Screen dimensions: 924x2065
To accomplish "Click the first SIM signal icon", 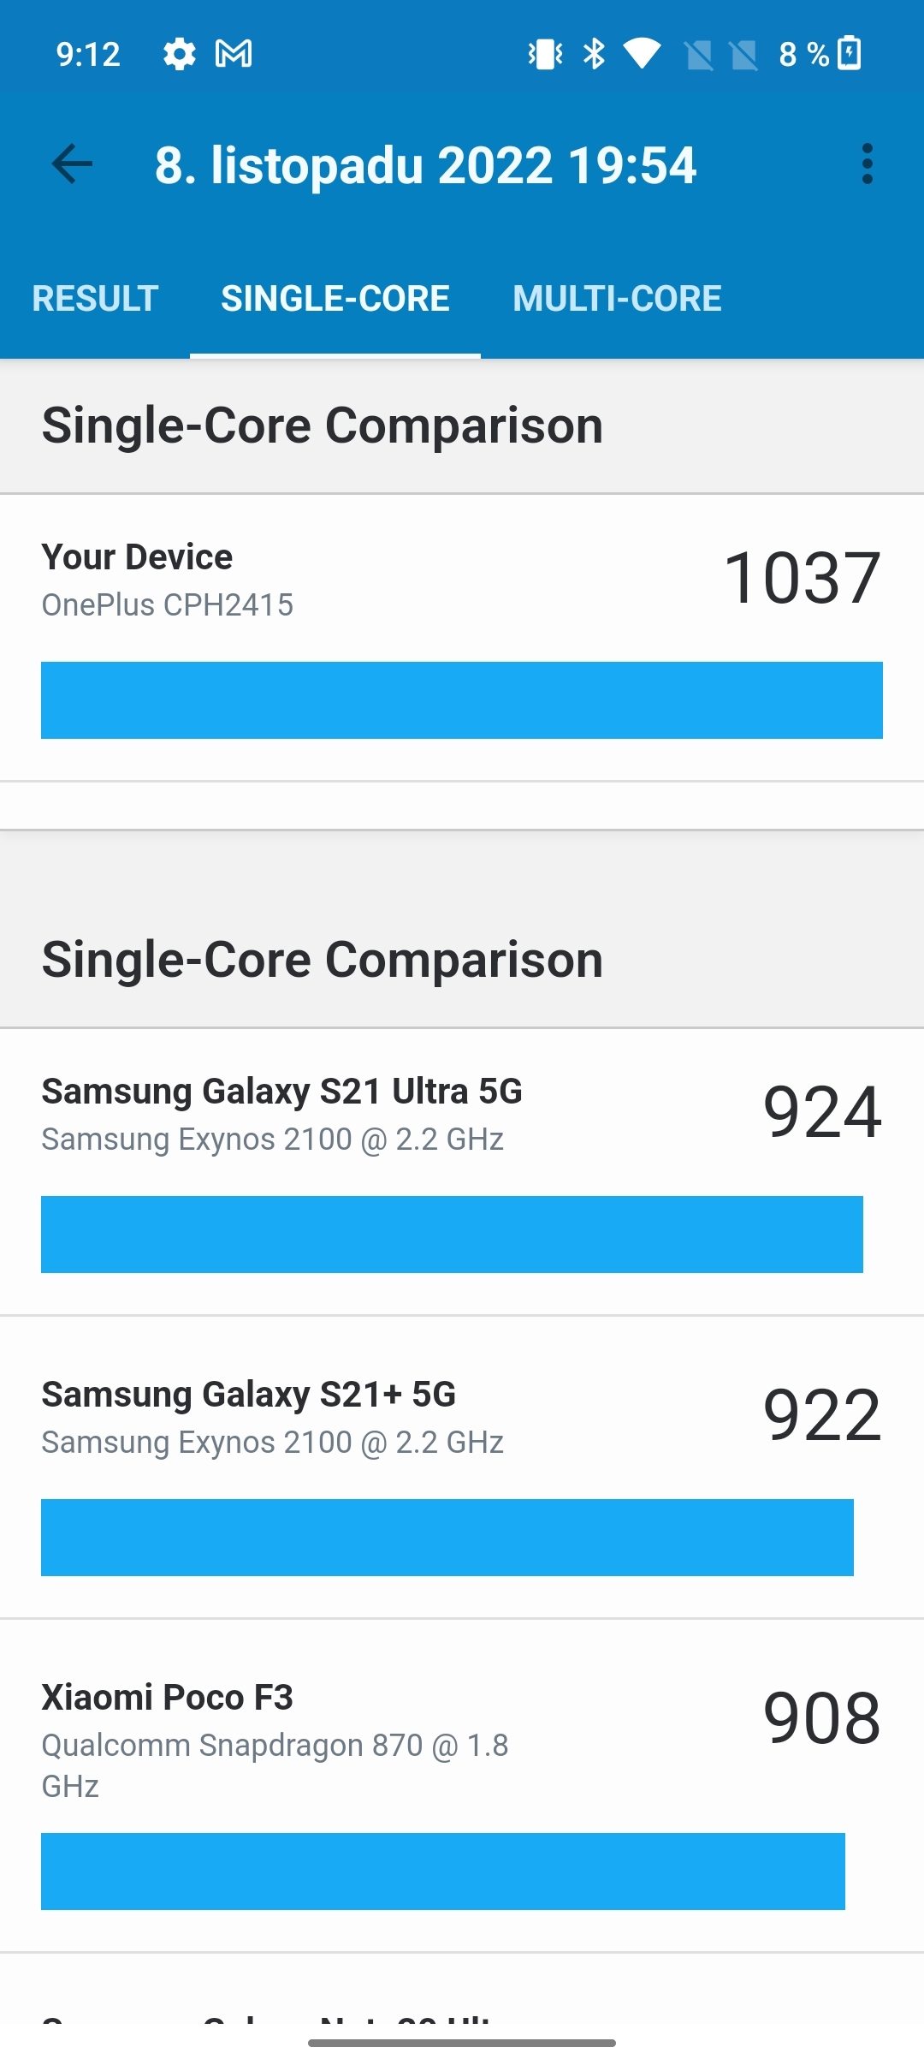I will pyautogui.click(x=700, y=53).
